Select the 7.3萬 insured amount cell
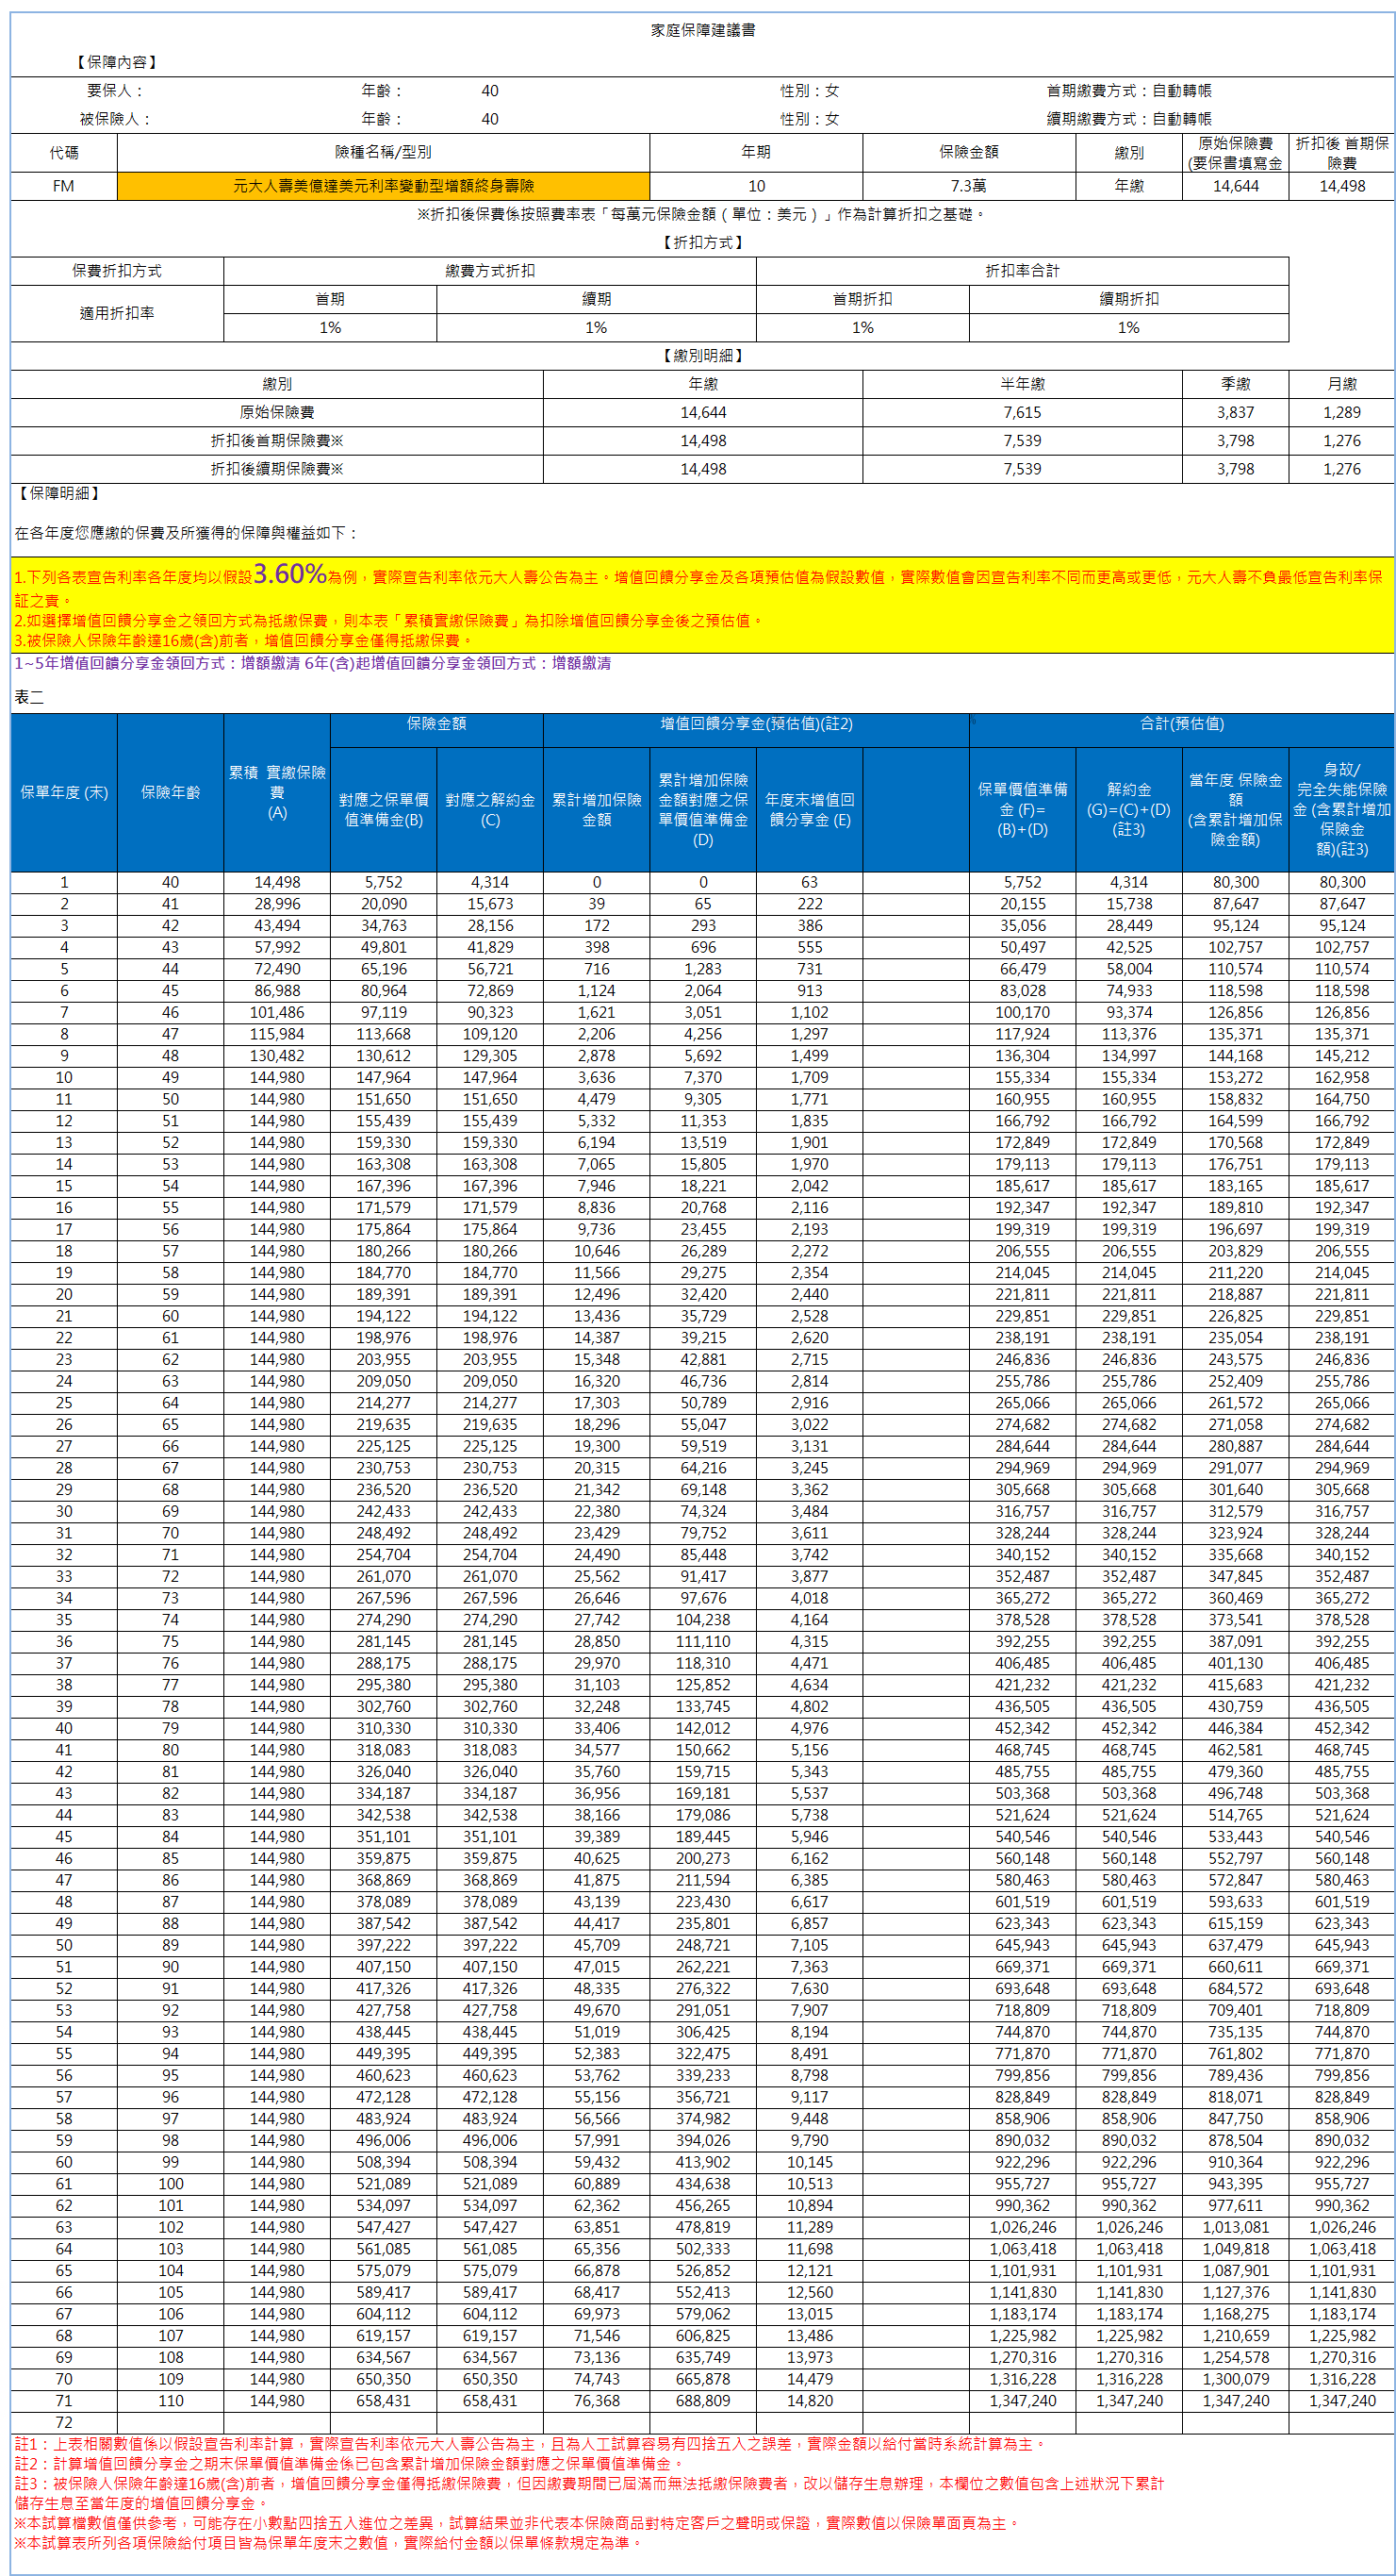Viewport: 1396px width, 2576px height. pos(969,186)
